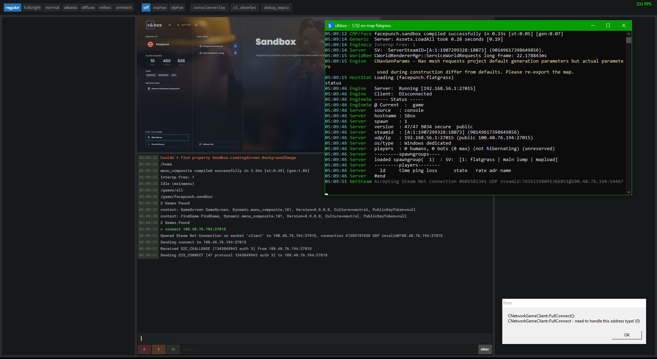This screenshot has width=657, height=359.
Task: Click the Mouse & Keyboard Supported badge
Action: pos(167,89)
